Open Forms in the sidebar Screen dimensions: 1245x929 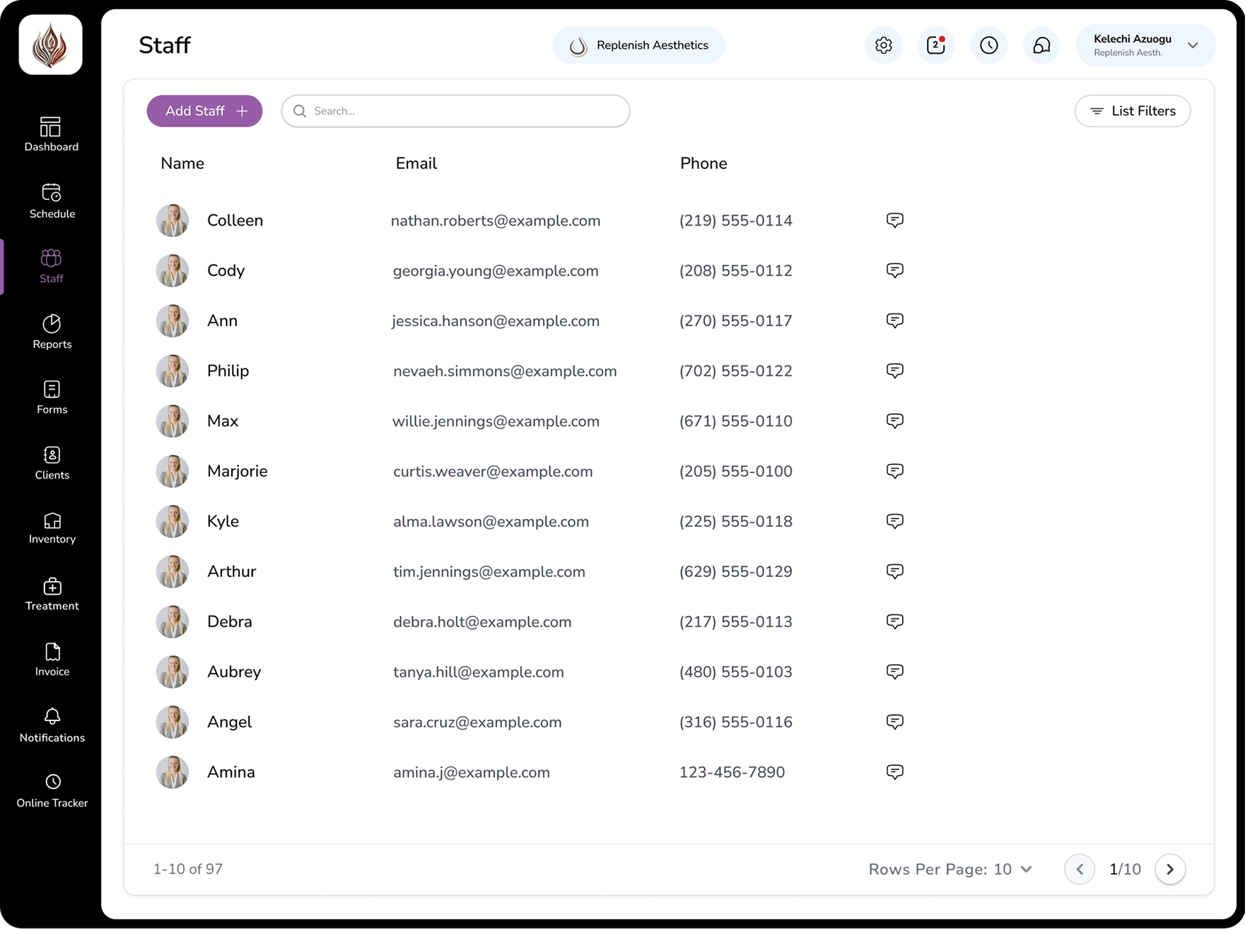pos(52,397)
